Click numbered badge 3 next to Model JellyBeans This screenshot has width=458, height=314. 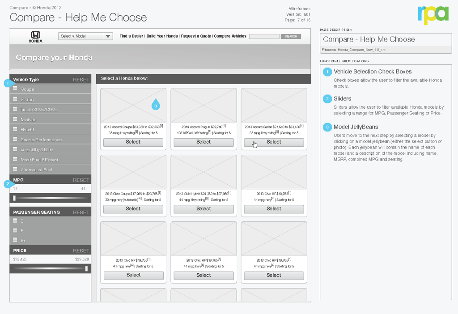click(327, 127)
